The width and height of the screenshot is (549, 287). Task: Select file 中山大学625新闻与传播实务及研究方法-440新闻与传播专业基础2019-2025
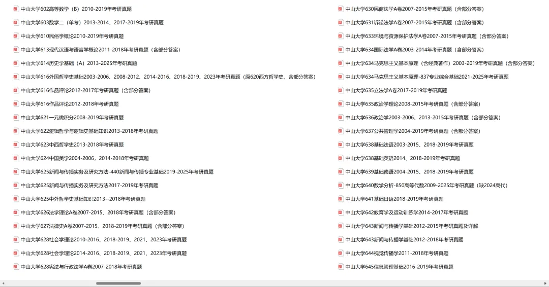(117, 172)
